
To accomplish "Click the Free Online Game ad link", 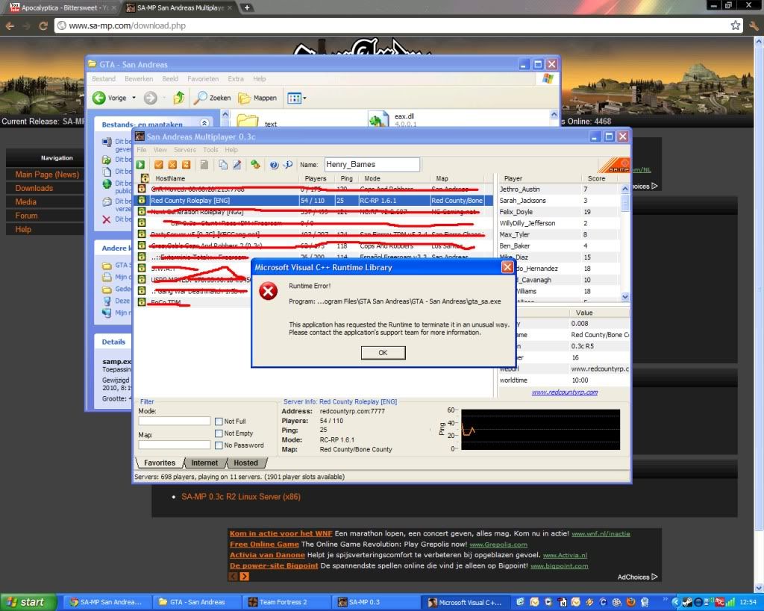I will click(x=264, y=545).
